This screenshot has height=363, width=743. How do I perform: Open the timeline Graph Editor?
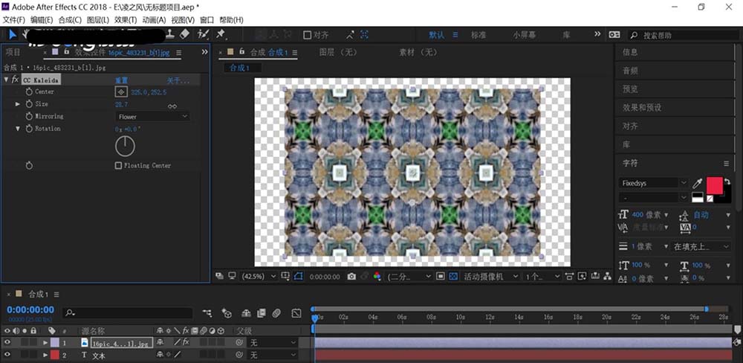tap(296, 313)
